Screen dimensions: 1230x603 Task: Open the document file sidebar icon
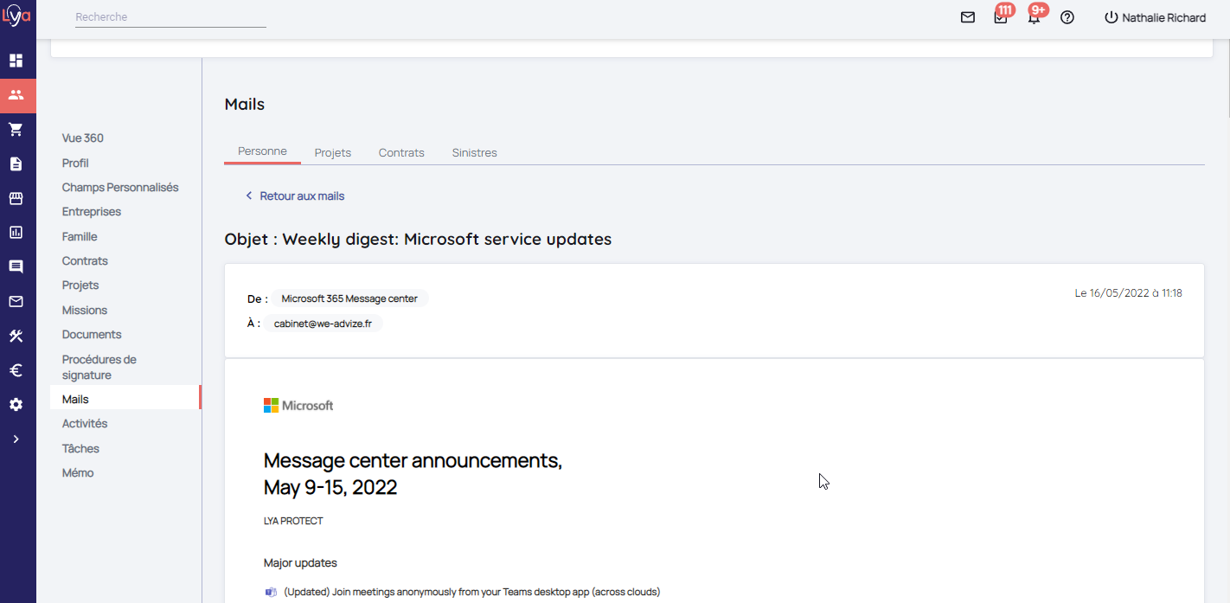pyautogui.click(x=16, y=164)
